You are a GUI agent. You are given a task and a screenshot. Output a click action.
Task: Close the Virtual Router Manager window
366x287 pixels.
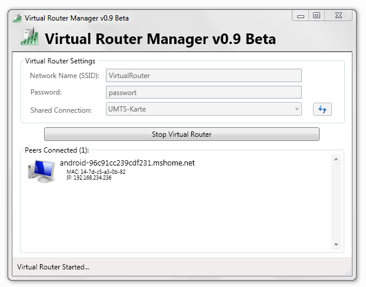pos(338,16)
